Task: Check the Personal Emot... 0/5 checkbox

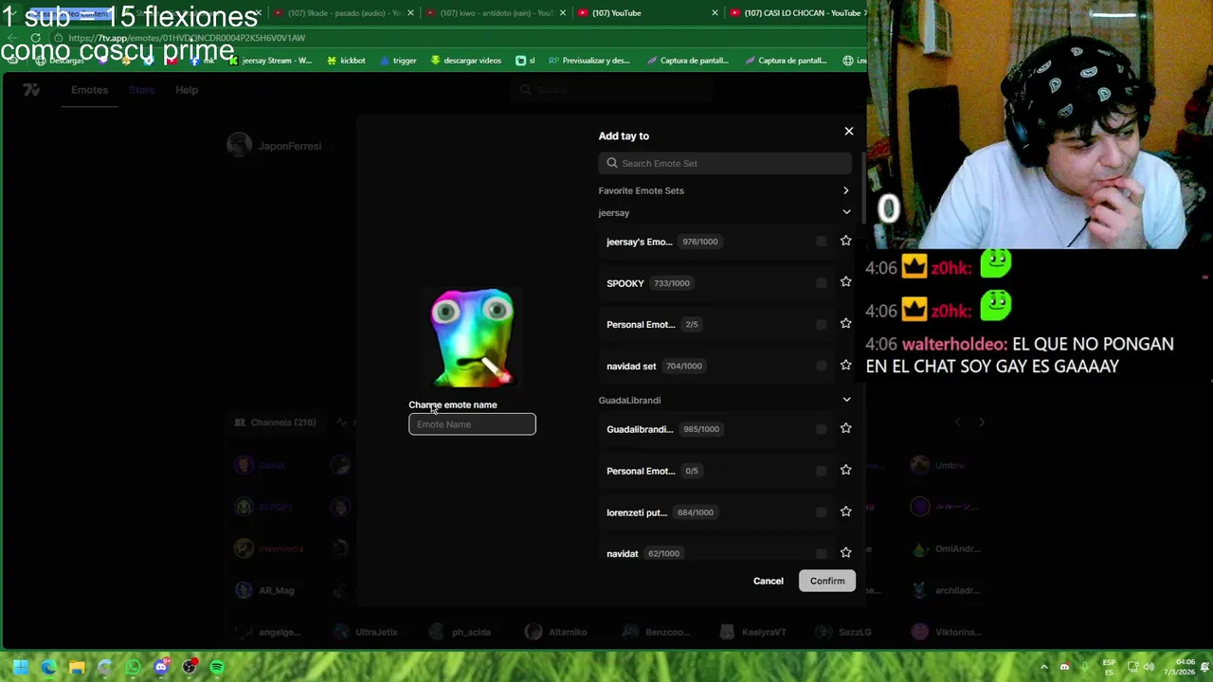Action: (821, 471)
